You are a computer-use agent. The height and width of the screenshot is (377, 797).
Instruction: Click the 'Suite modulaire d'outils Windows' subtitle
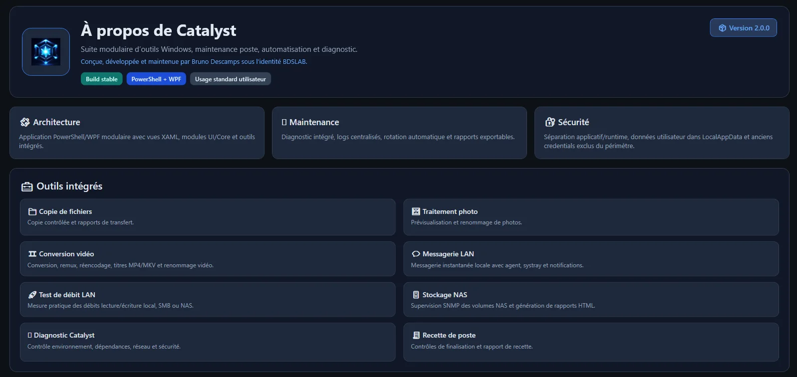[x=219, y=49]
